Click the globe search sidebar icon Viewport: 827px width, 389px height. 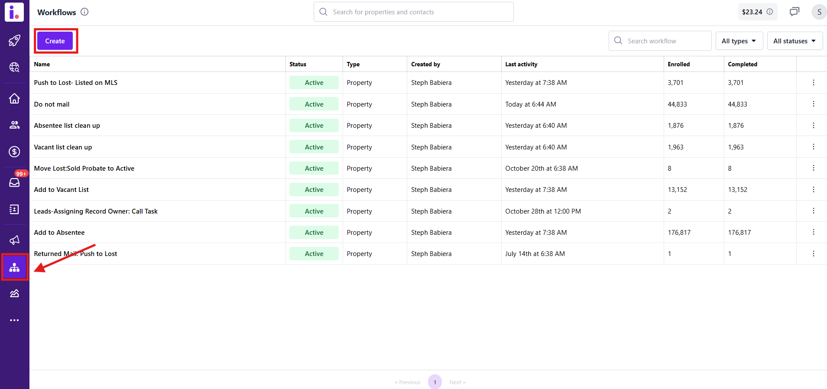click(14, 67)
